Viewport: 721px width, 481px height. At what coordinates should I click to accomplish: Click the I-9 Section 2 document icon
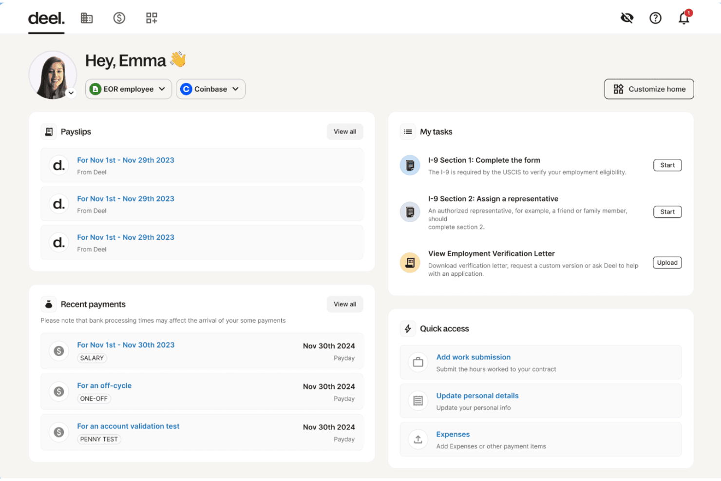tap(410, 212)
